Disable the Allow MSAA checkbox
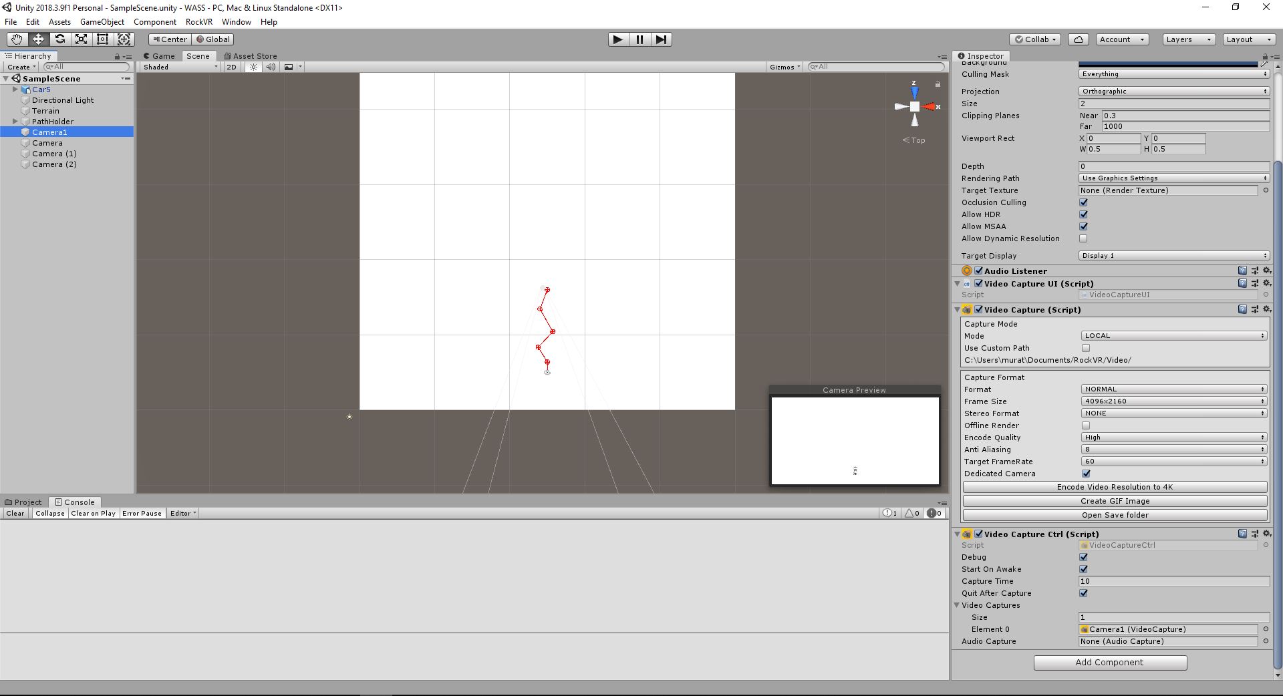 (x=1083, y=226)
